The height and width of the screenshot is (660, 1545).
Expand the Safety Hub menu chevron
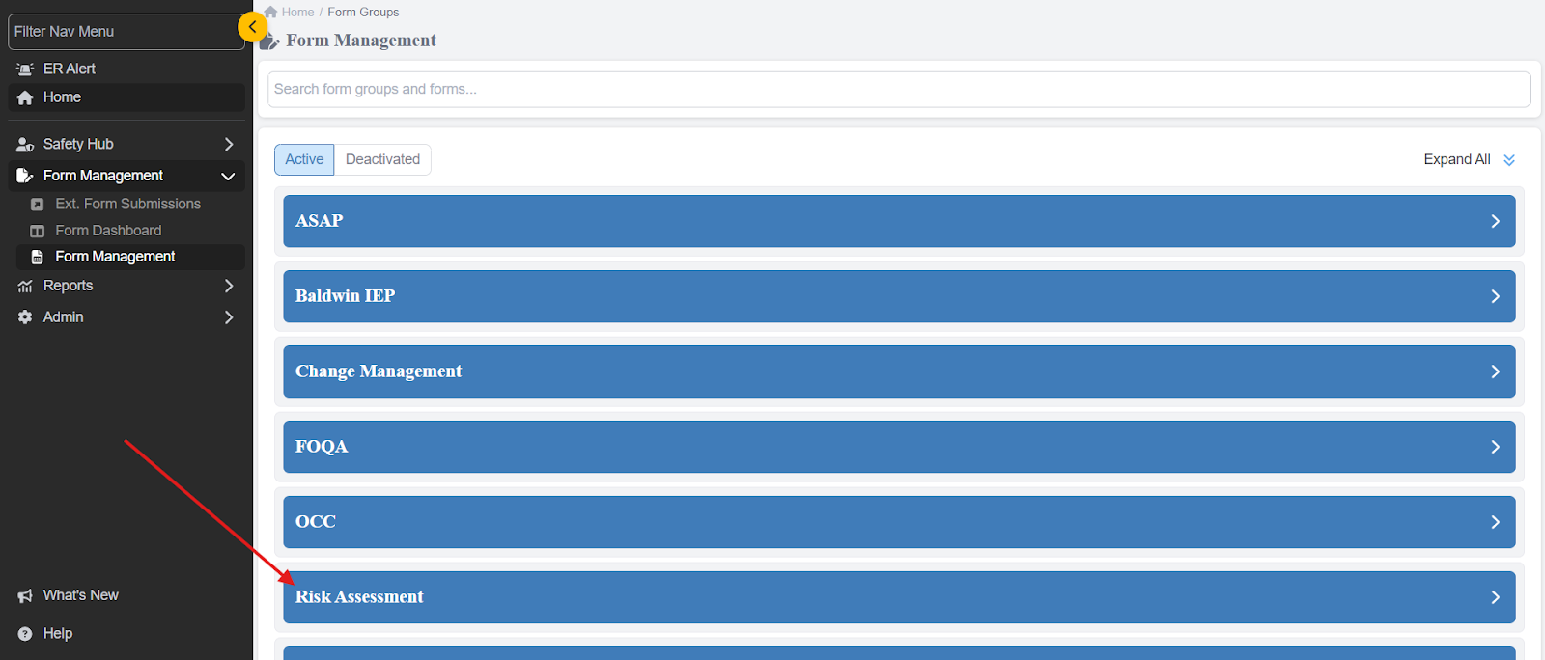pyautogui.click(x=229, y=144)
